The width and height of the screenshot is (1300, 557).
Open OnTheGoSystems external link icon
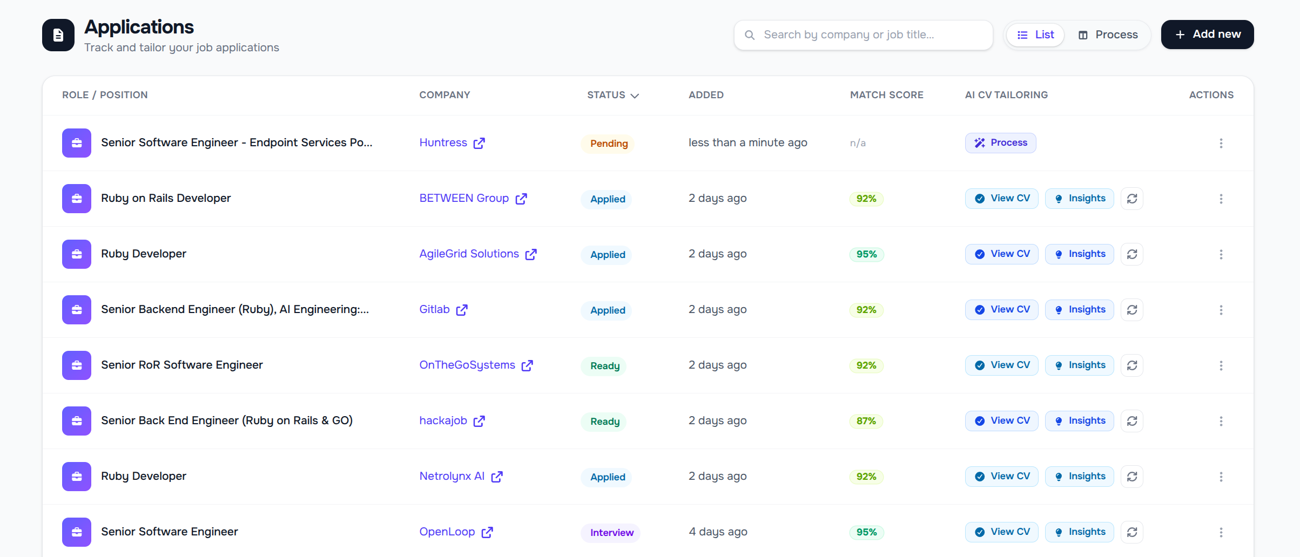click(527, 365)
